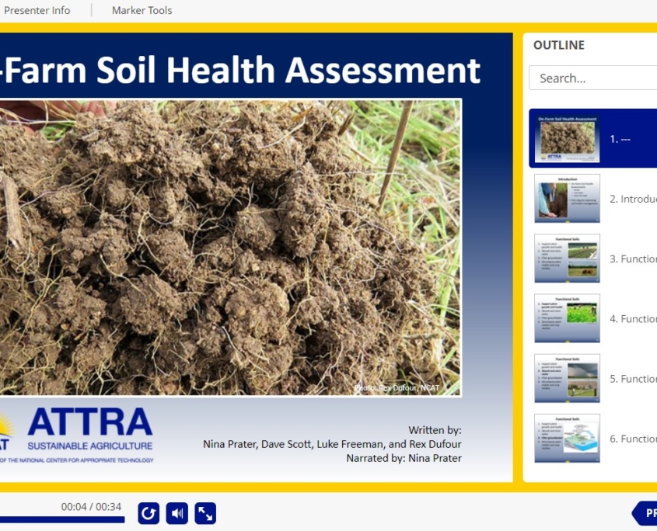Click the OUTLINE panel heading

pos(558,45)
